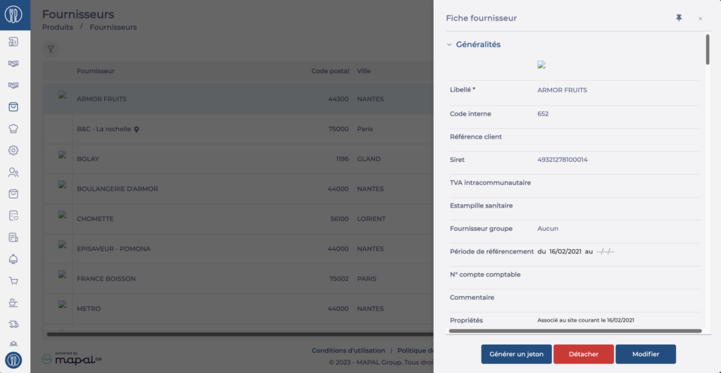Click the horizontal scrollbar under panel details
This screenshot has height=373, width=721.
pyautogui.click(x=575, y=331)
